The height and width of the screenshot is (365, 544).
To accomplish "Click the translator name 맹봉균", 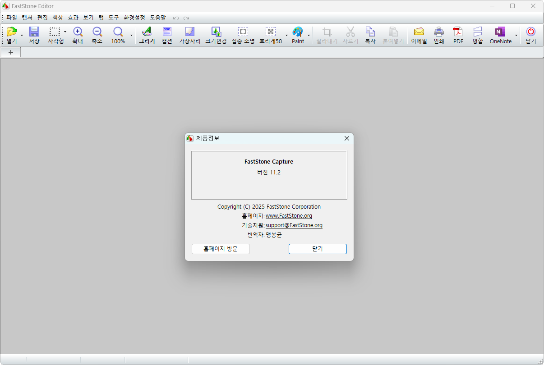I will click(274, 235).
